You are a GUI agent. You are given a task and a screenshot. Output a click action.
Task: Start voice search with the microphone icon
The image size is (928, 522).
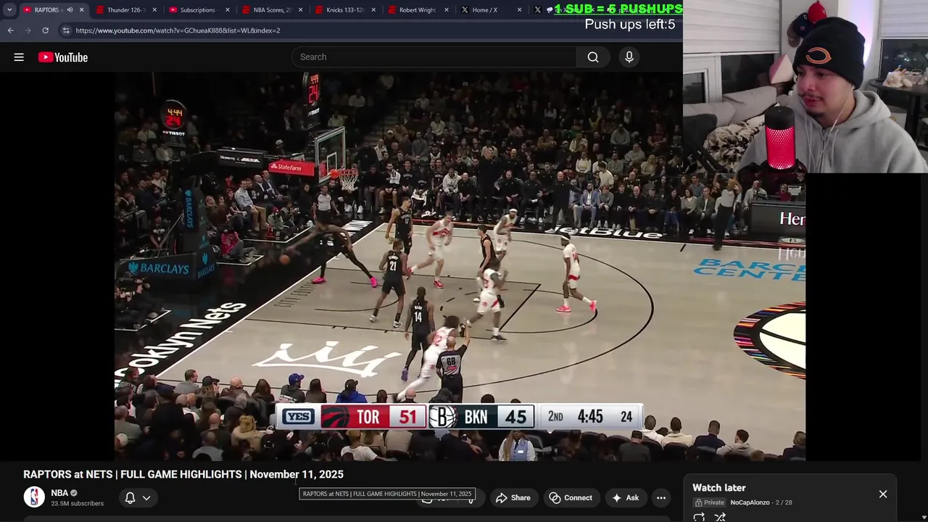coord(629,57)
